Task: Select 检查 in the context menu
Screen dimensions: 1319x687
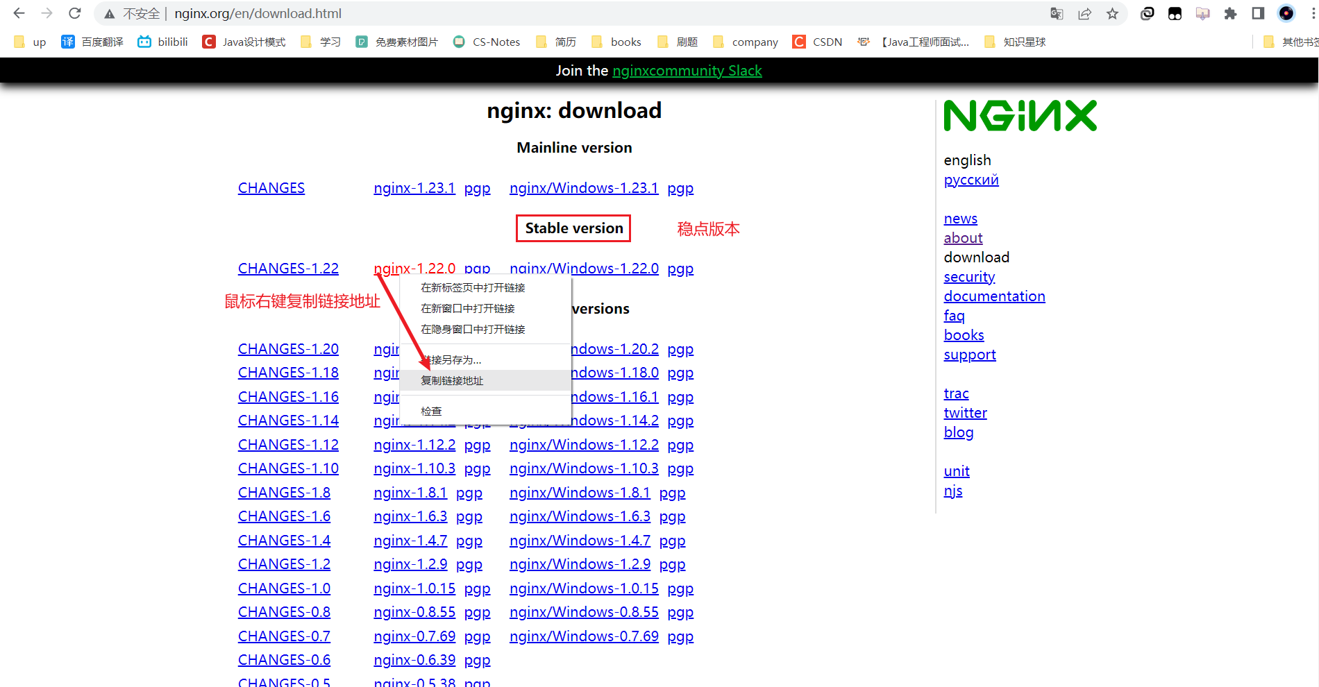Action: tap(485, 412)
